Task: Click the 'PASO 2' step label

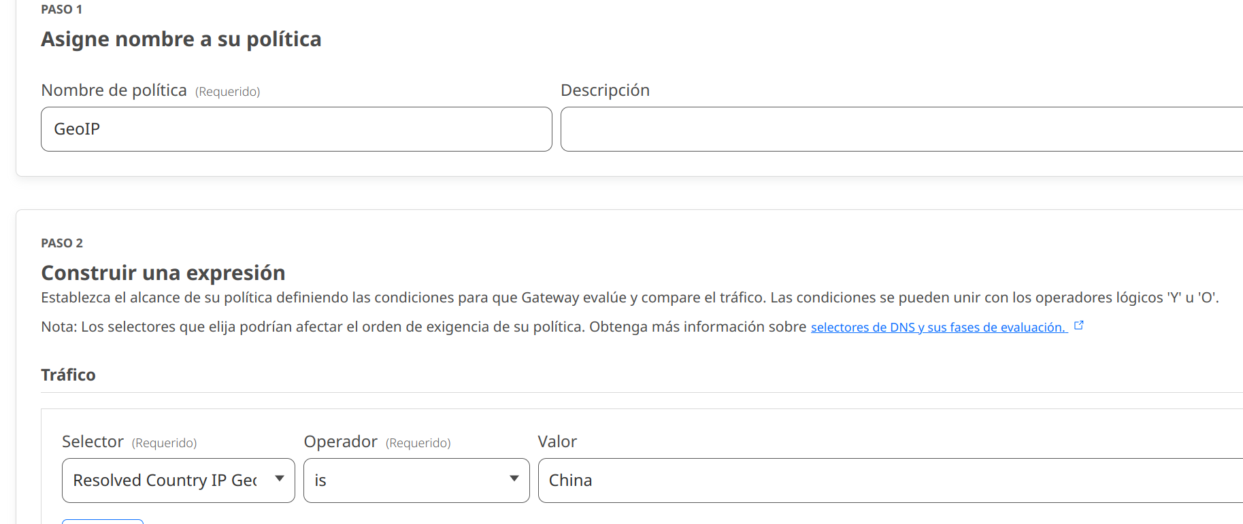Action: click(62, 243)
